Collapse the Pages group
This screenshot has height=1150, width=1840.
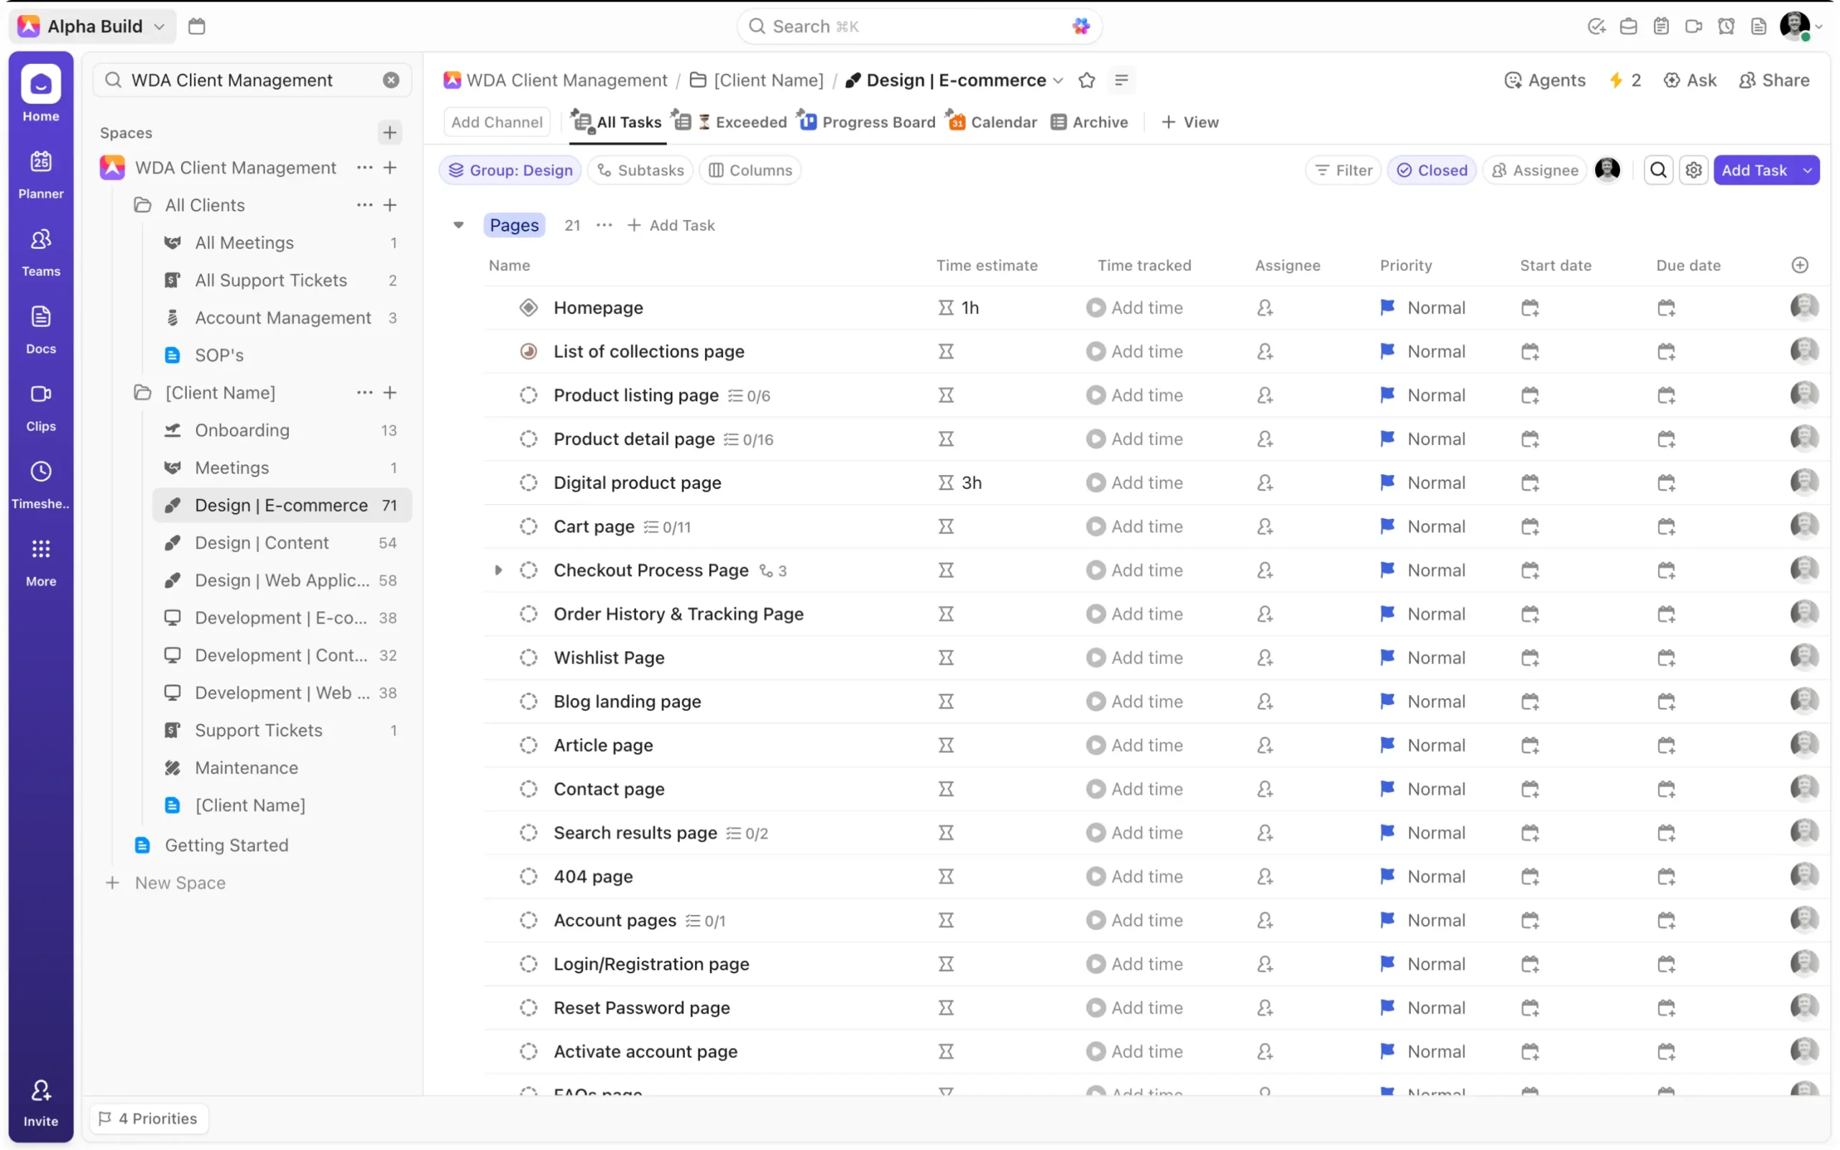459,225
